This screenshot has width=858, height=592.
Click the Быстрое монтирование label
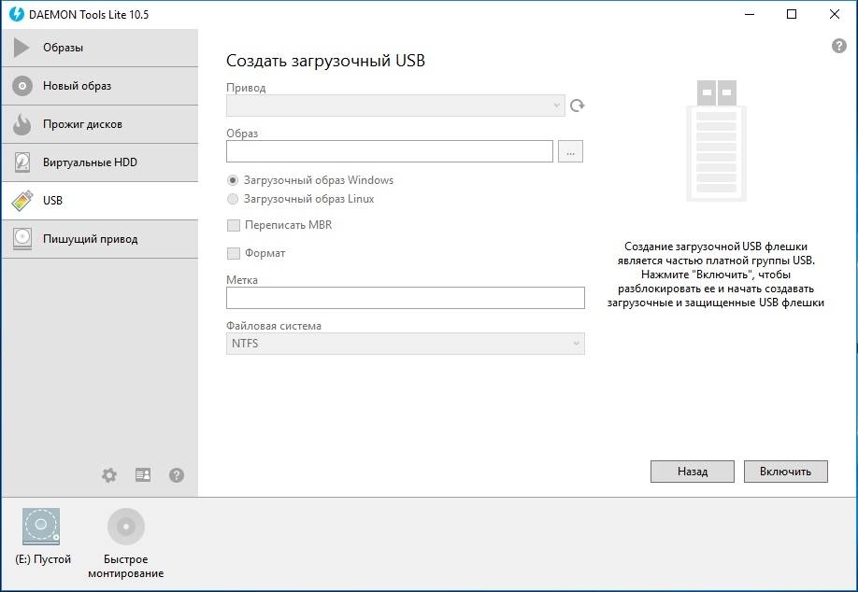click(x=126, y=566)
